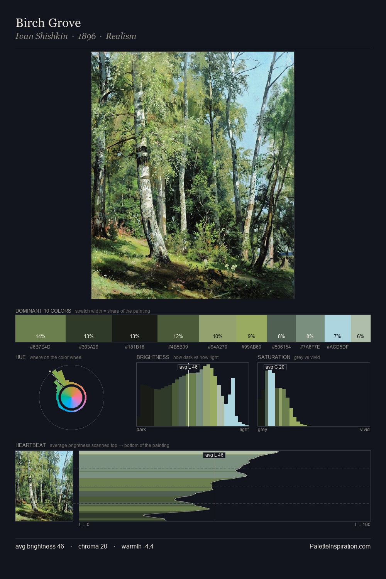
Task: Click the 'grey' axis label
Action: pos(262,429)
